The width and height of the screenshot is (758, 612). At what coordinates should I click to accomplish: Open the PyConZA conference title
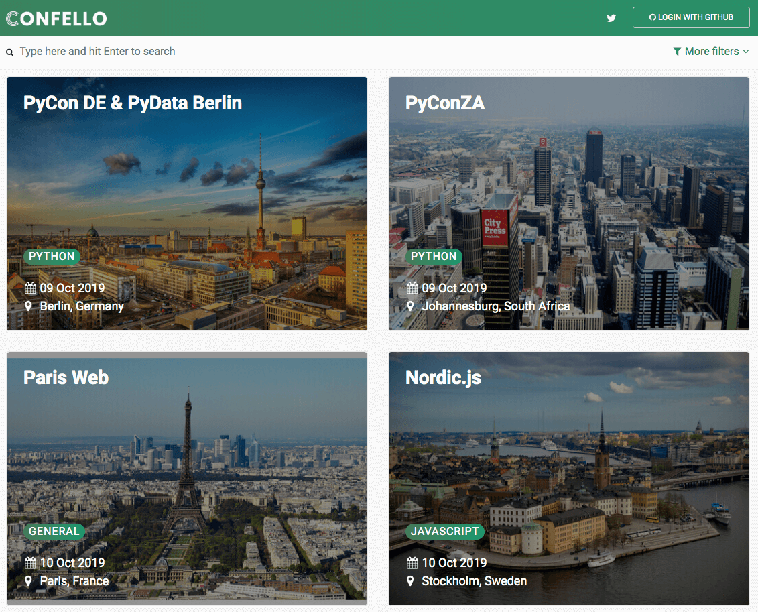point(444,103)
